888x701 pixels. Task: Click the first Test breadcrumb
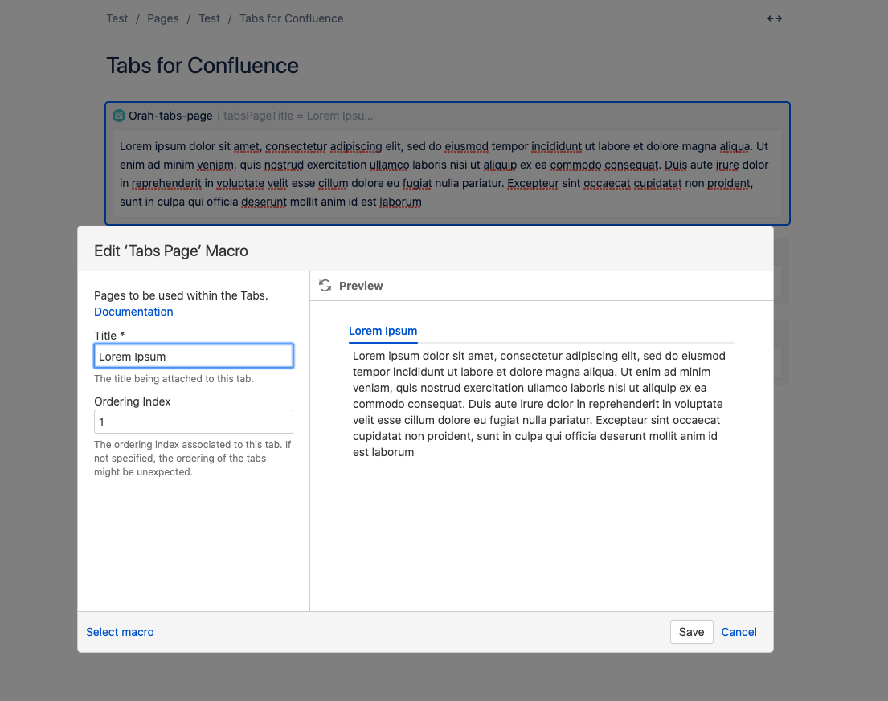[x=117, y=18]
